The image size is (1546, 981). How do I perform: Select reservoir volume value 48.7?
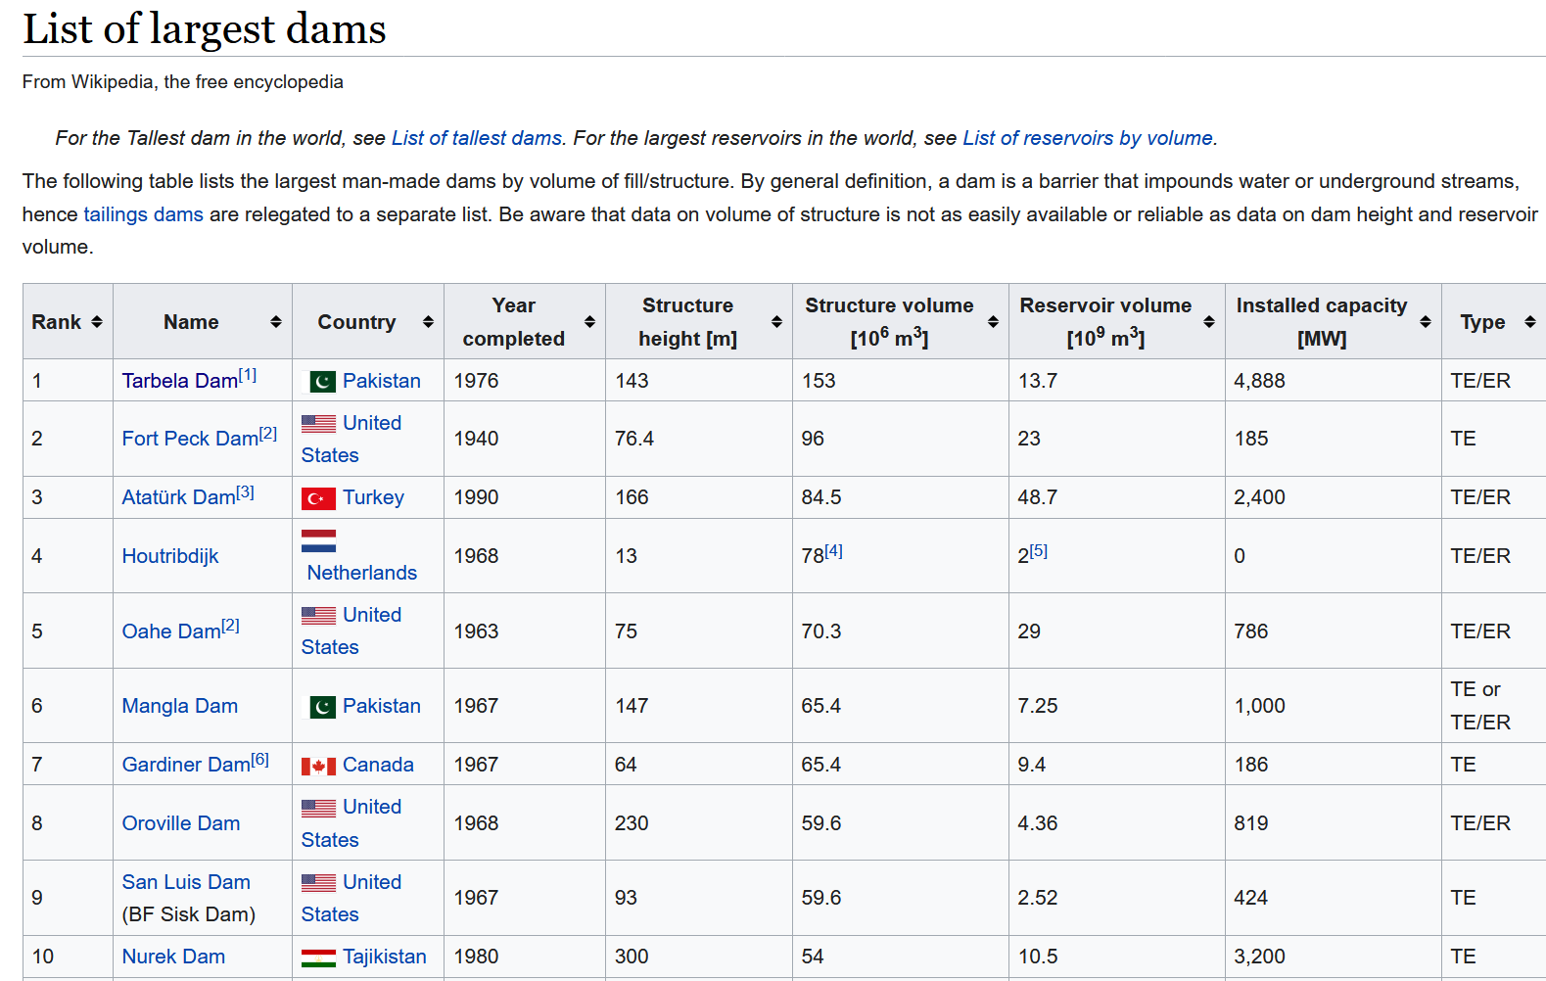[x=1038, y=497]
